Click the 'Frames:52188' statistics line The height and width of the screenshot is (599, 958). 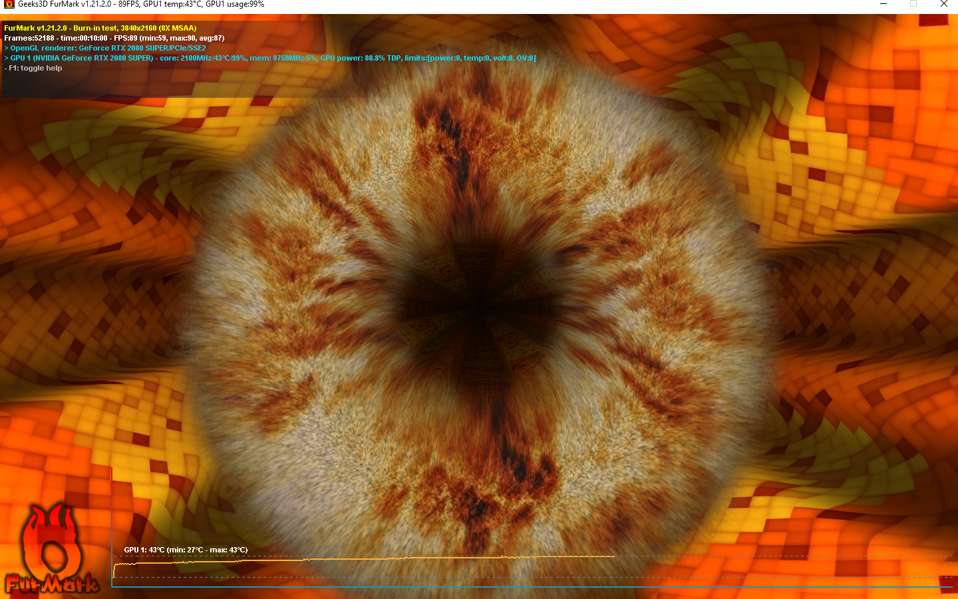point(114,38)
